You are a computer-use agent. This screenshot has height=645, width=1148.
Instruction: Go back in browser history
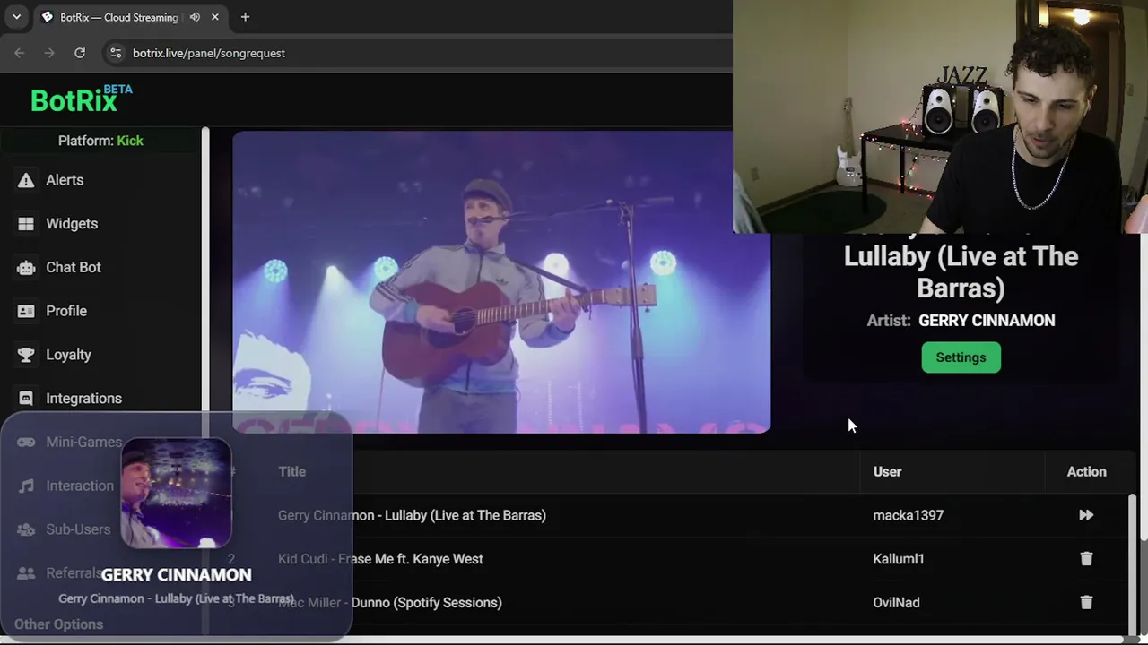click(x=20, y=53)
